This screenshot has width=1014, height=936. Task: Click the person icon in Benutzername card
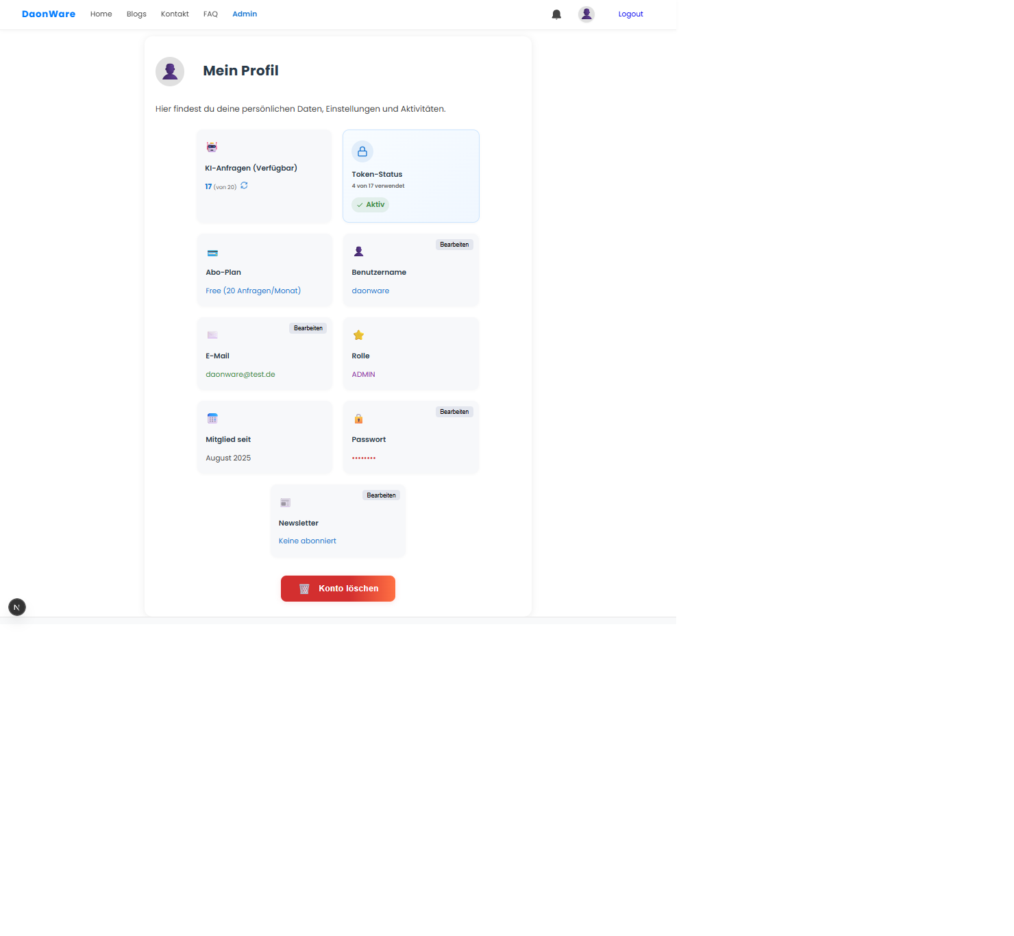point(358,251)
